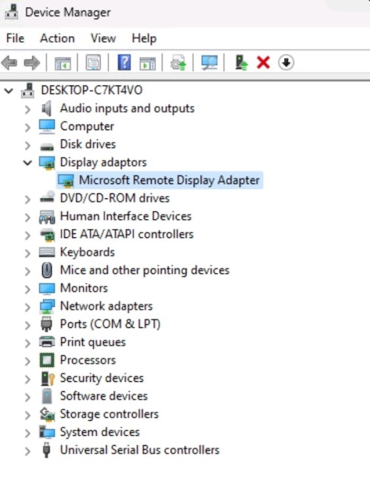Select the Print queues label
Screen dimensions: 370x493
click(x=93, y=342)
